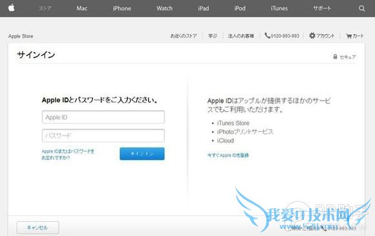Click the iTunes Store list item

233,123
